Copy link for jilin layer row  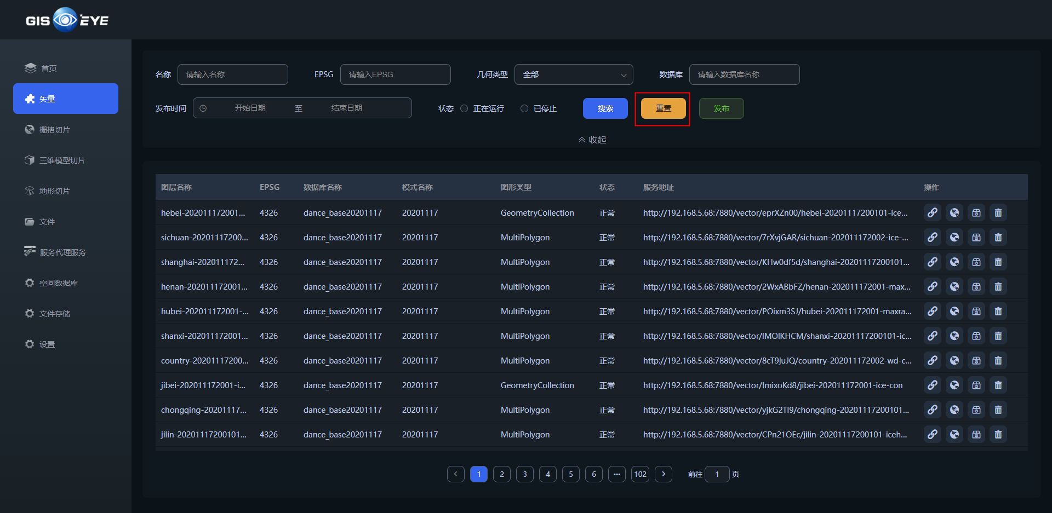[932, 434]
